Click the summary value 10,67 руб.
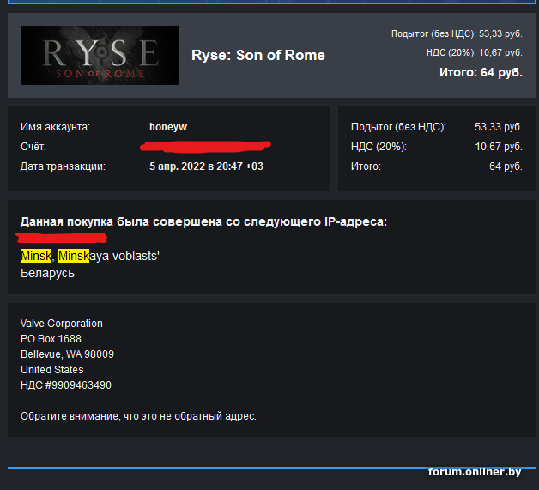The width and height of the screenshot is (539, 490). click(499, 147)
